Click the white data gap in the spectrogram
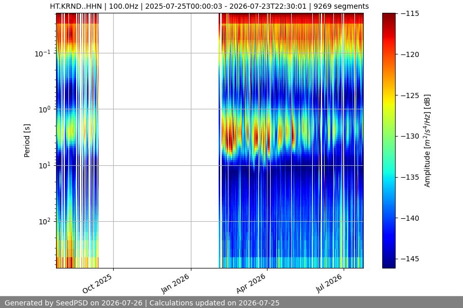Image resolution: width=463 pixels, height=308 pixels. [x=158, y=141]
